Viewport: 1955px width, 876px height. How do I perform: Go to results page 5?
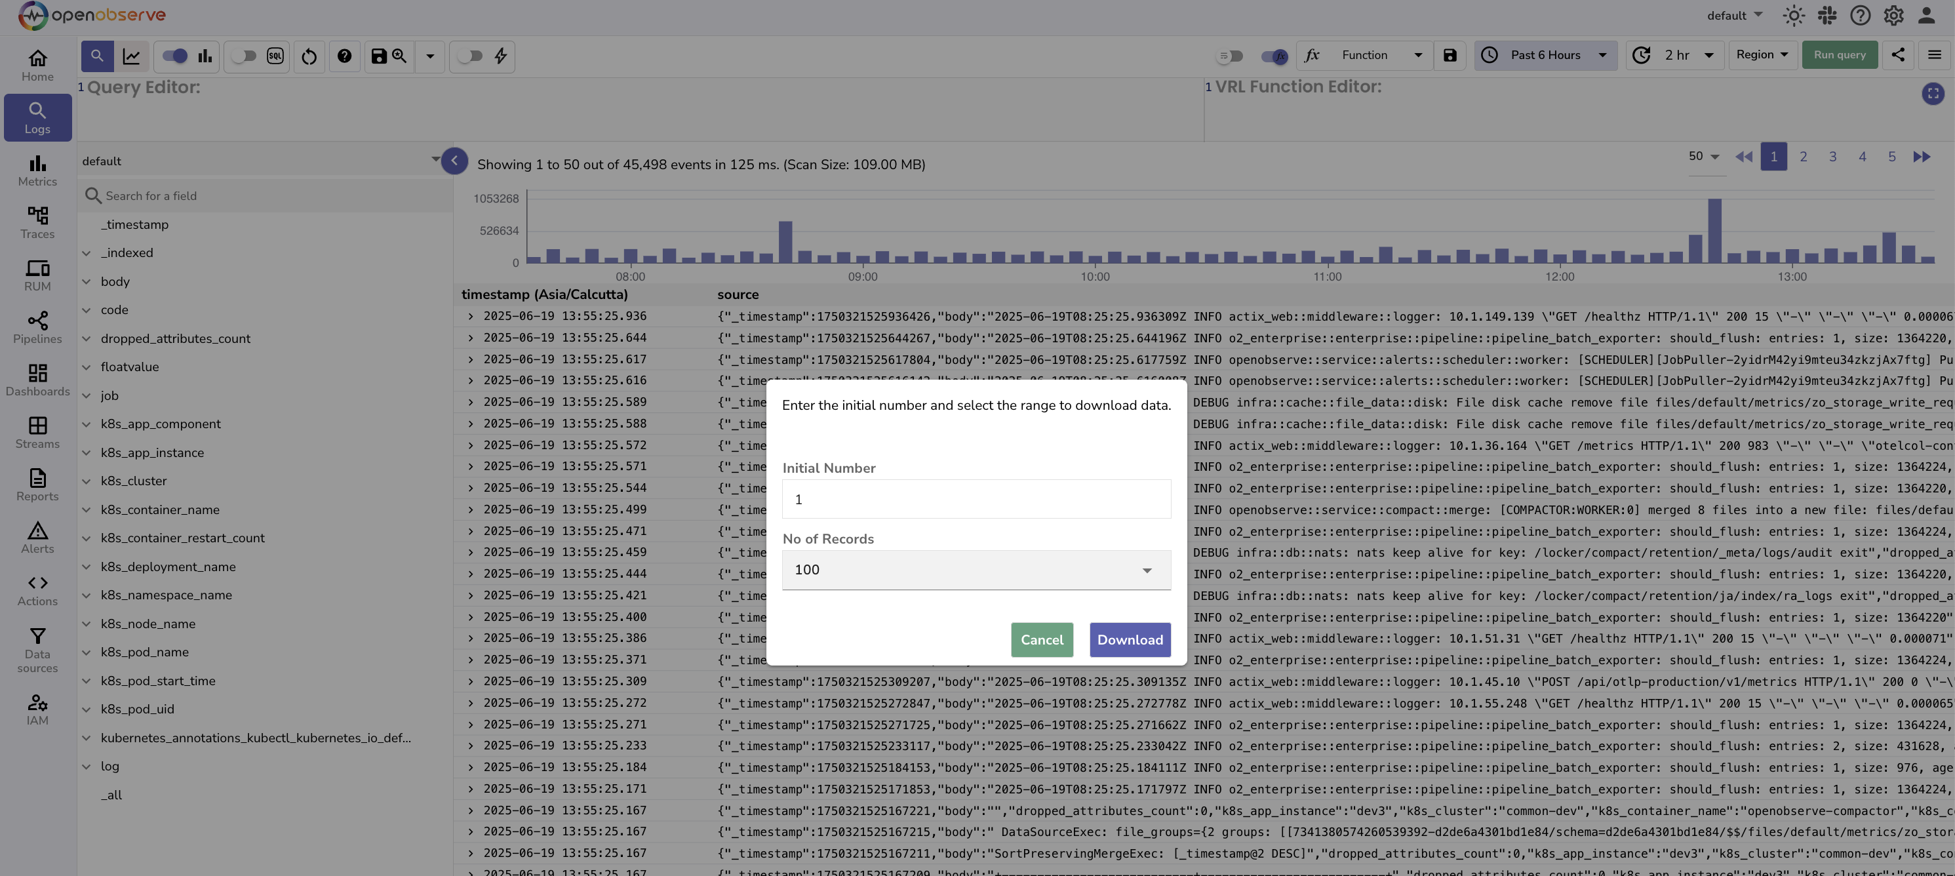(1892, 156)
